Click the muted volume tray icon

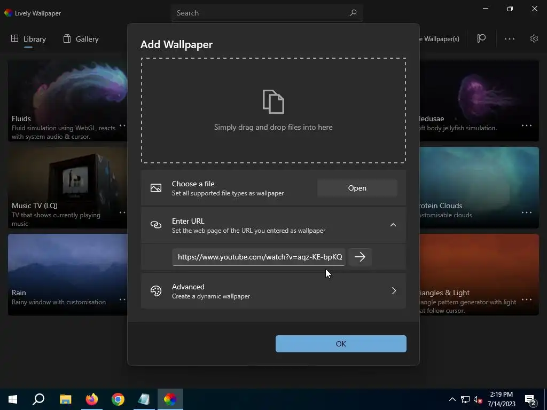(x=478, y=399)
